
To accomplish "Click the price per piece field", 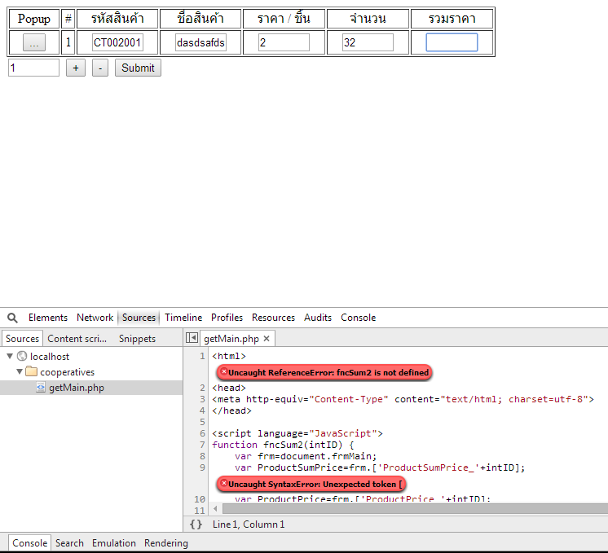I will [x=284, y=42].
